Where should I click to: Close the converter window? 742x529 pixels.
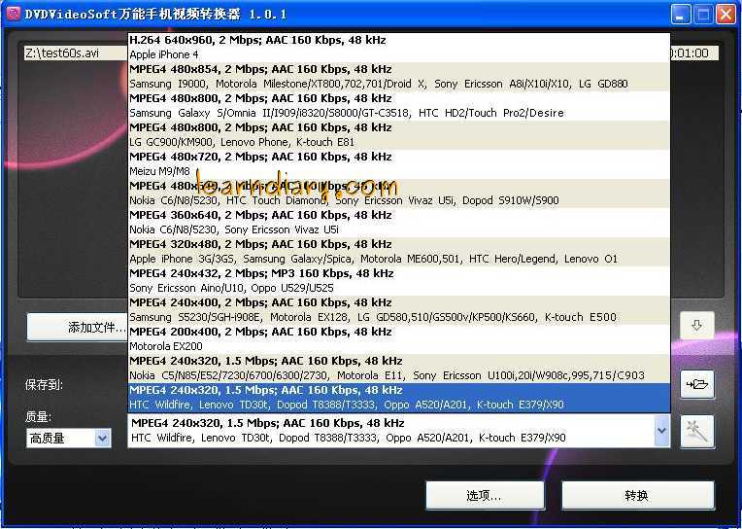(725, 15)
